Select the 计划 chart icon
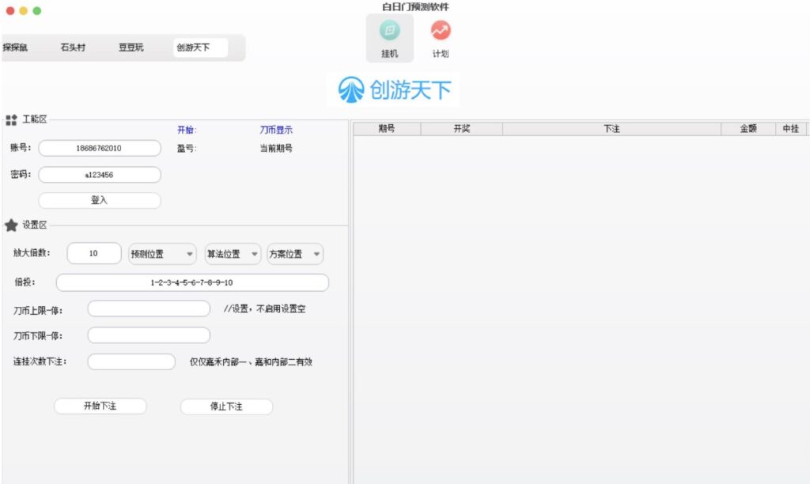Image resolution: width=810 pixels, height=484 pixels. tap(441, 32)
